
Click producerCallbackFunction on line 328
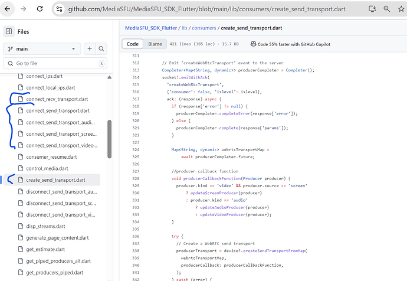tap(212, 178)
